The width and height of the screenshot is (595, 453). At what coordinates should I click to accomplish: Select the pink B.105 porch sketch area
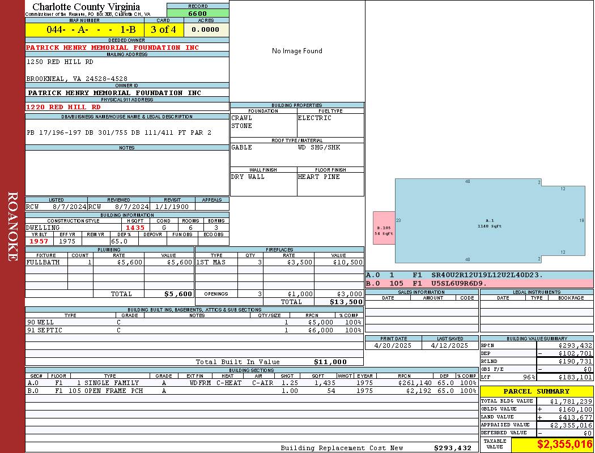click(x=384, y=228)
